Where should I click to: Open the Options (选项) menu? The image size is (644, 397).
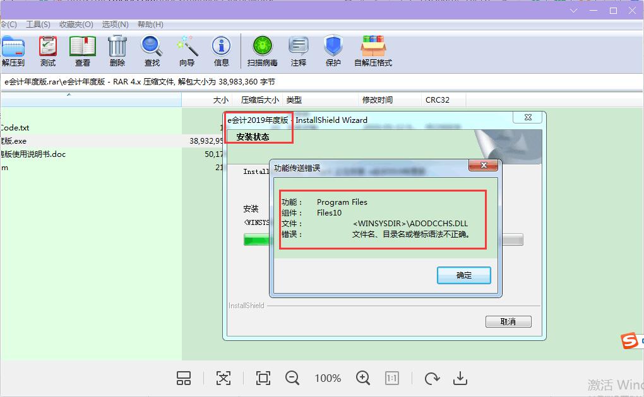(115, 25)
